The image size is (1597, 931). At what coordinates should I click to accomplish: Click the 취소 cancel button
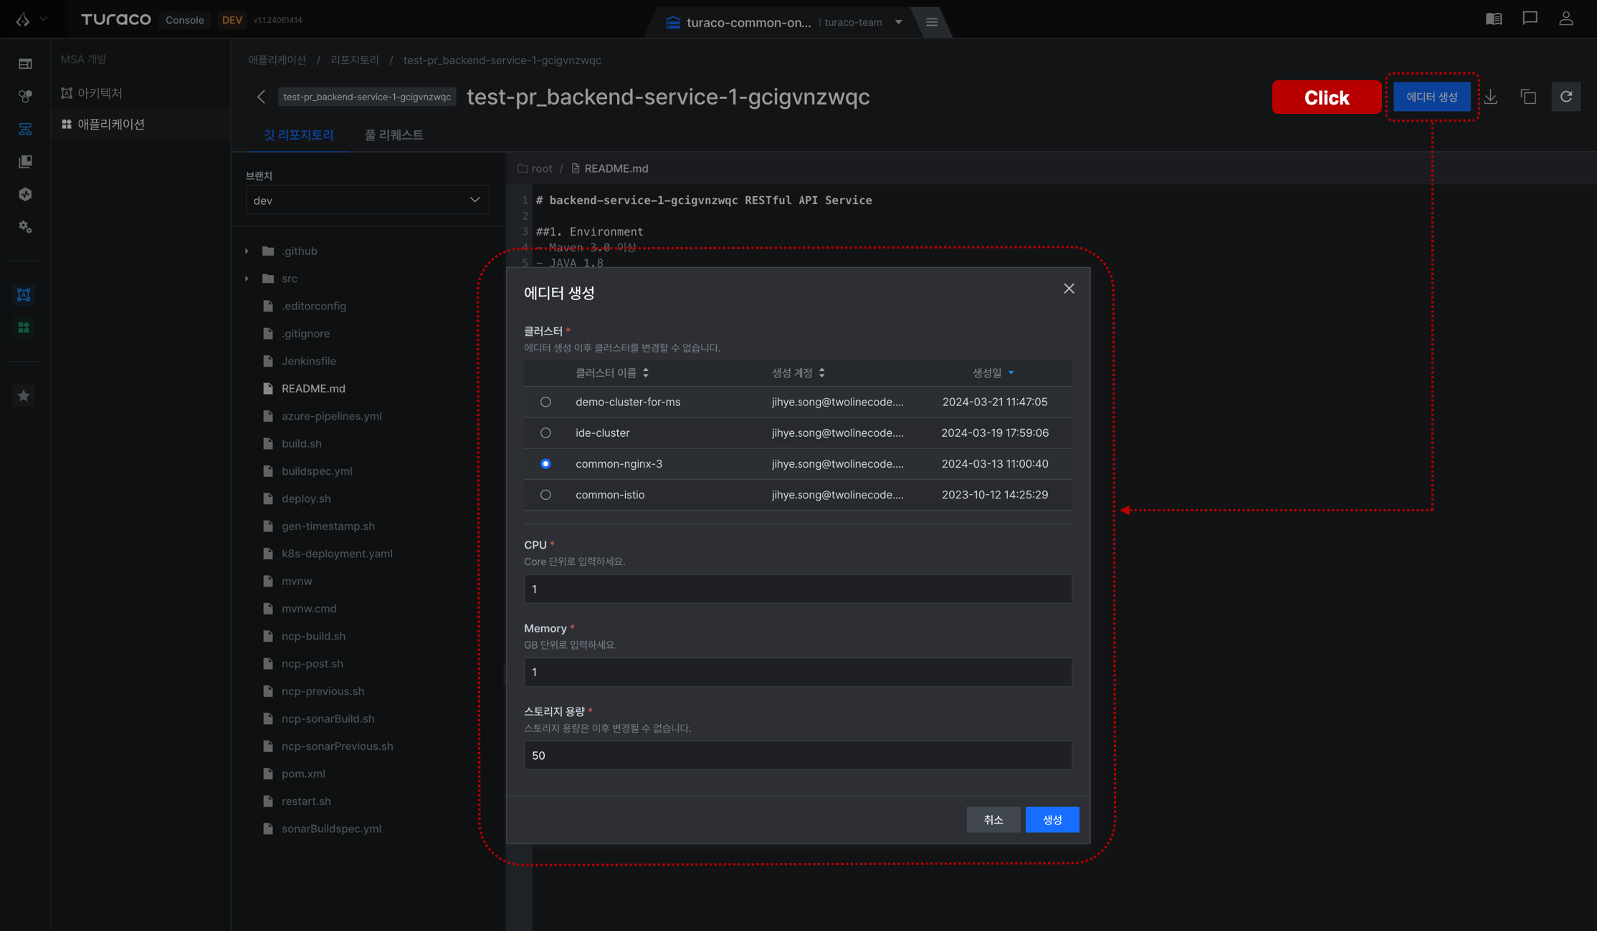click(x=993, y=819)
